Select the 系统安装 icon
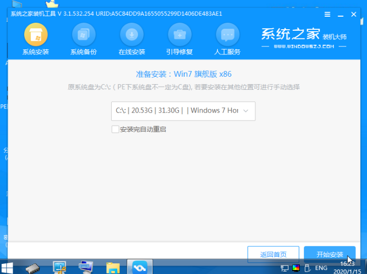 [36, 35]
